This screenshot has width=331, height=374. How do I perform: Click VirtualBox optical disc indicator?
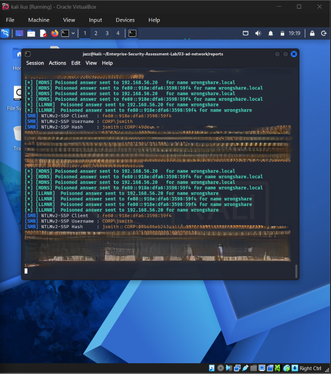(x=221, y=368)
